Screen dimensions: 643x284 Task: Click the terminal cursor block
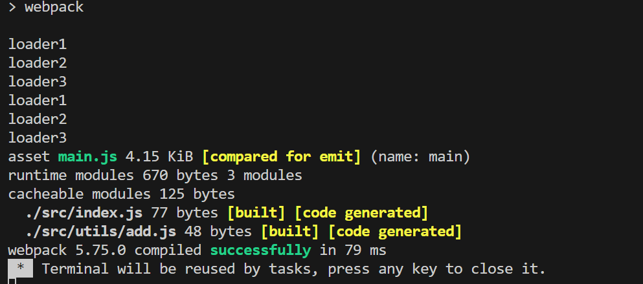click(x=12, y=281)
